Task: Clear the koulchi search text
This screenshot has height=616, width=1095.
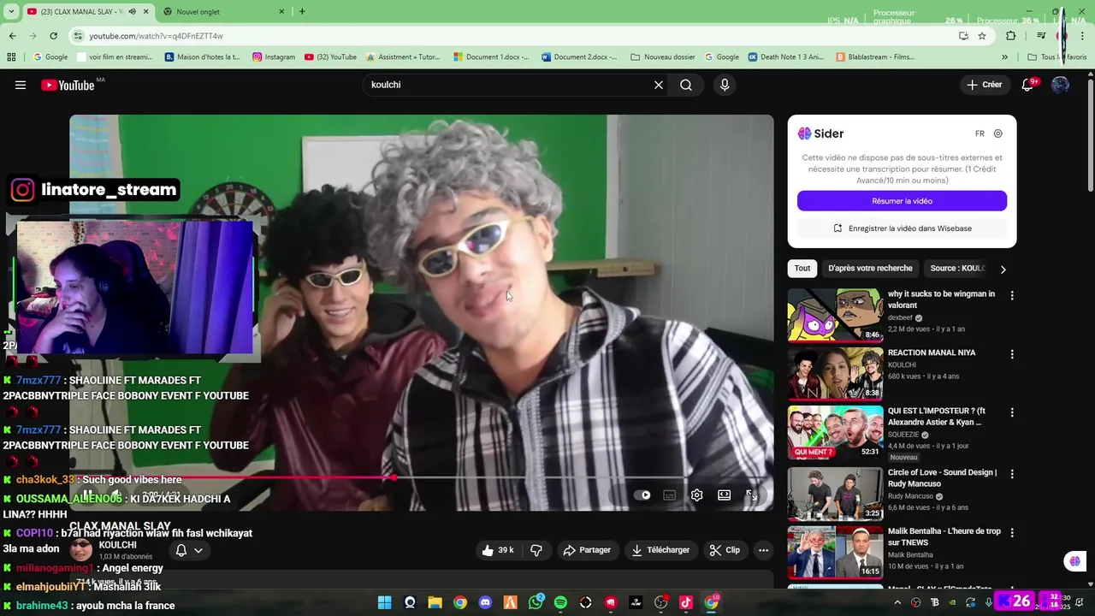Action: [659, 85]
